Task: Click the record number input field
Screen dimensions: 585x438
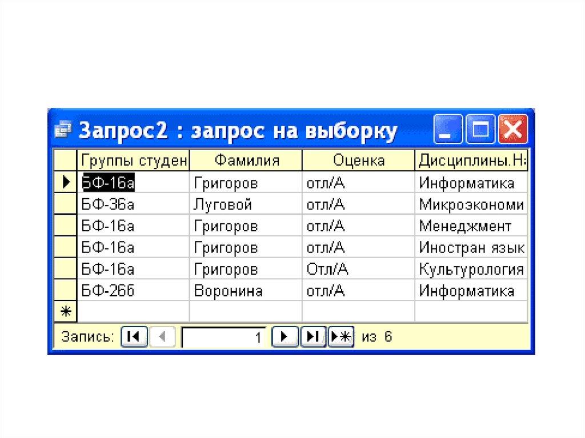Action: click(224, 337)
